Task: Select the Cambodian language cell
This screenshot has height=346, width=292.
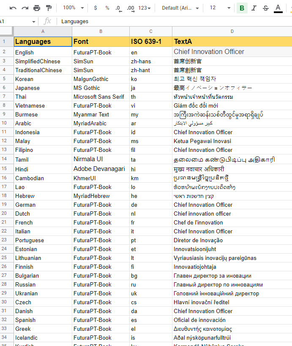Action: [43, 178]
